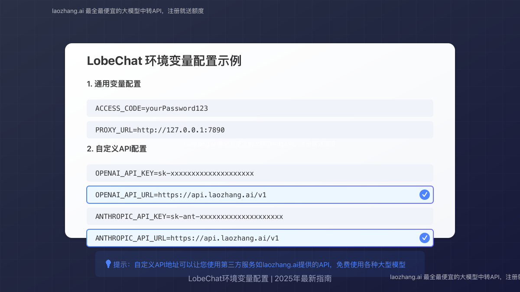Click the checkmark icon on ANTHROPIC_API_URL row
Screen dimensions: 520x292
tap(425, 238)
